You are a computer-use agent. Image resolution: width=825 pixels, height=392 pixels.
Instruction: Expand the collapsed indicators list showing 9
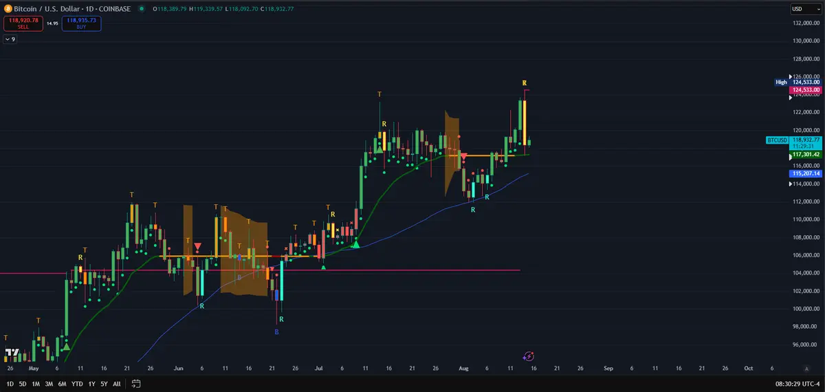pos(10,39)
